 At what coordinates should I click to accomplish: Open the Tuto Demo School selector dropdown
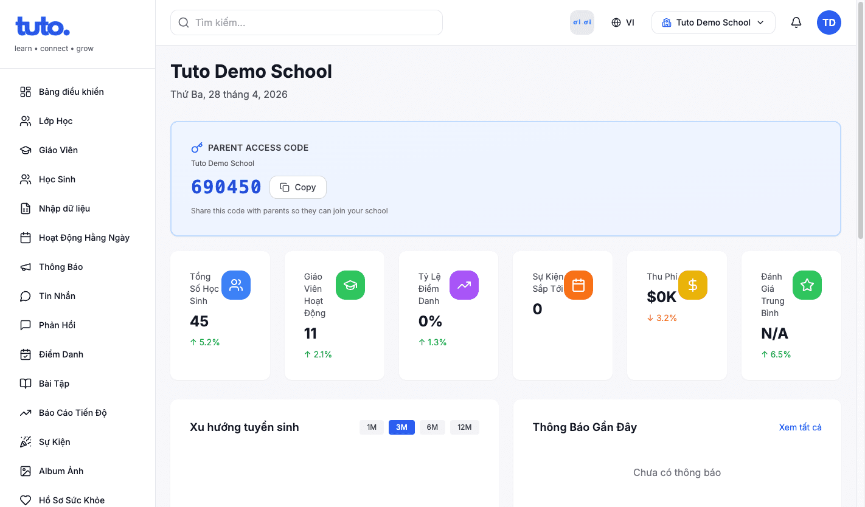click(x=714, y=22)
